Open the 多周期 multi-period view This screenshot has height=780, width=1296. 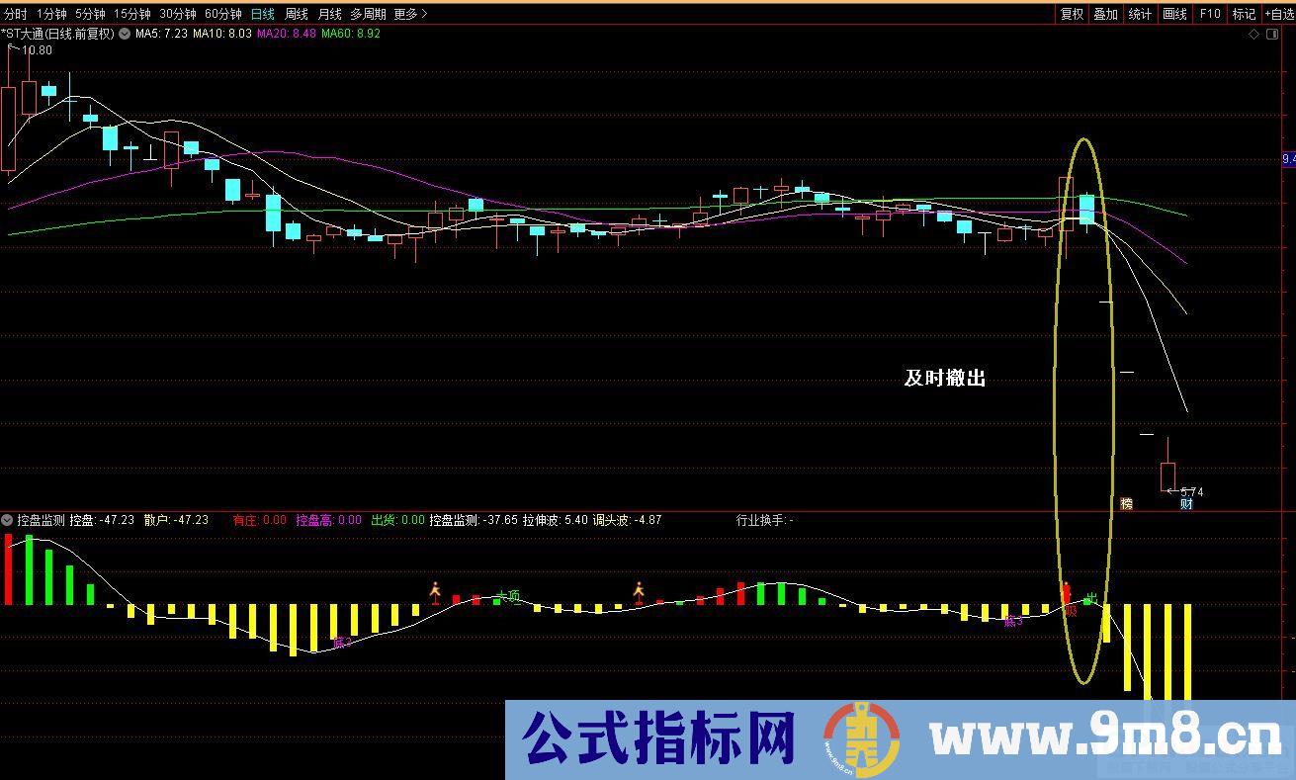point(368,14)
